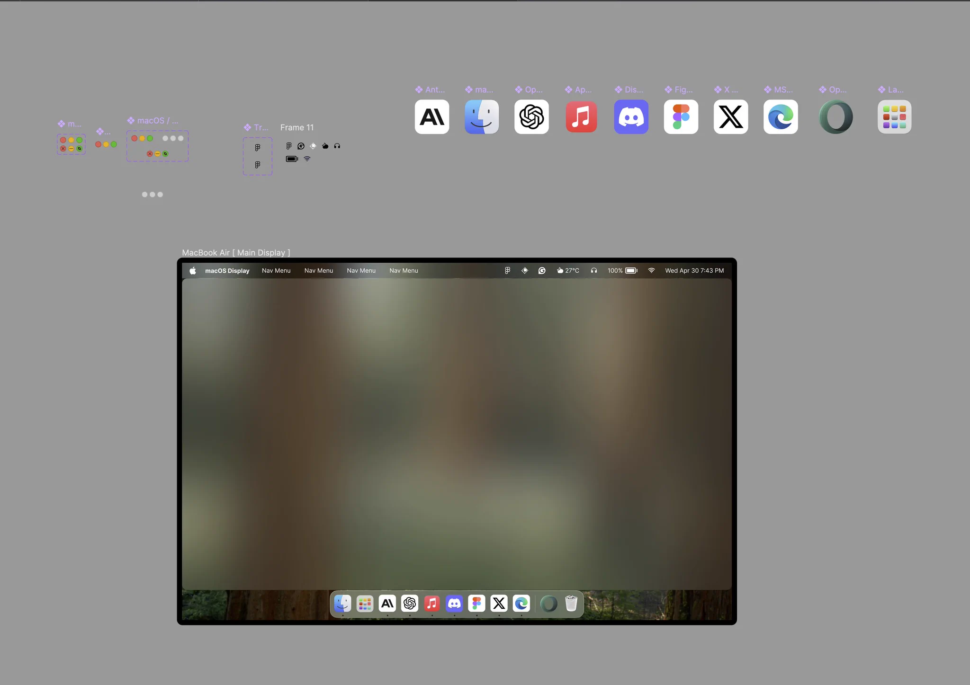Image resolution: width=970 pixels, height=685 pixels.
Task: Click the macOS Display menu bar title
Action: click(x=227, y=271)
